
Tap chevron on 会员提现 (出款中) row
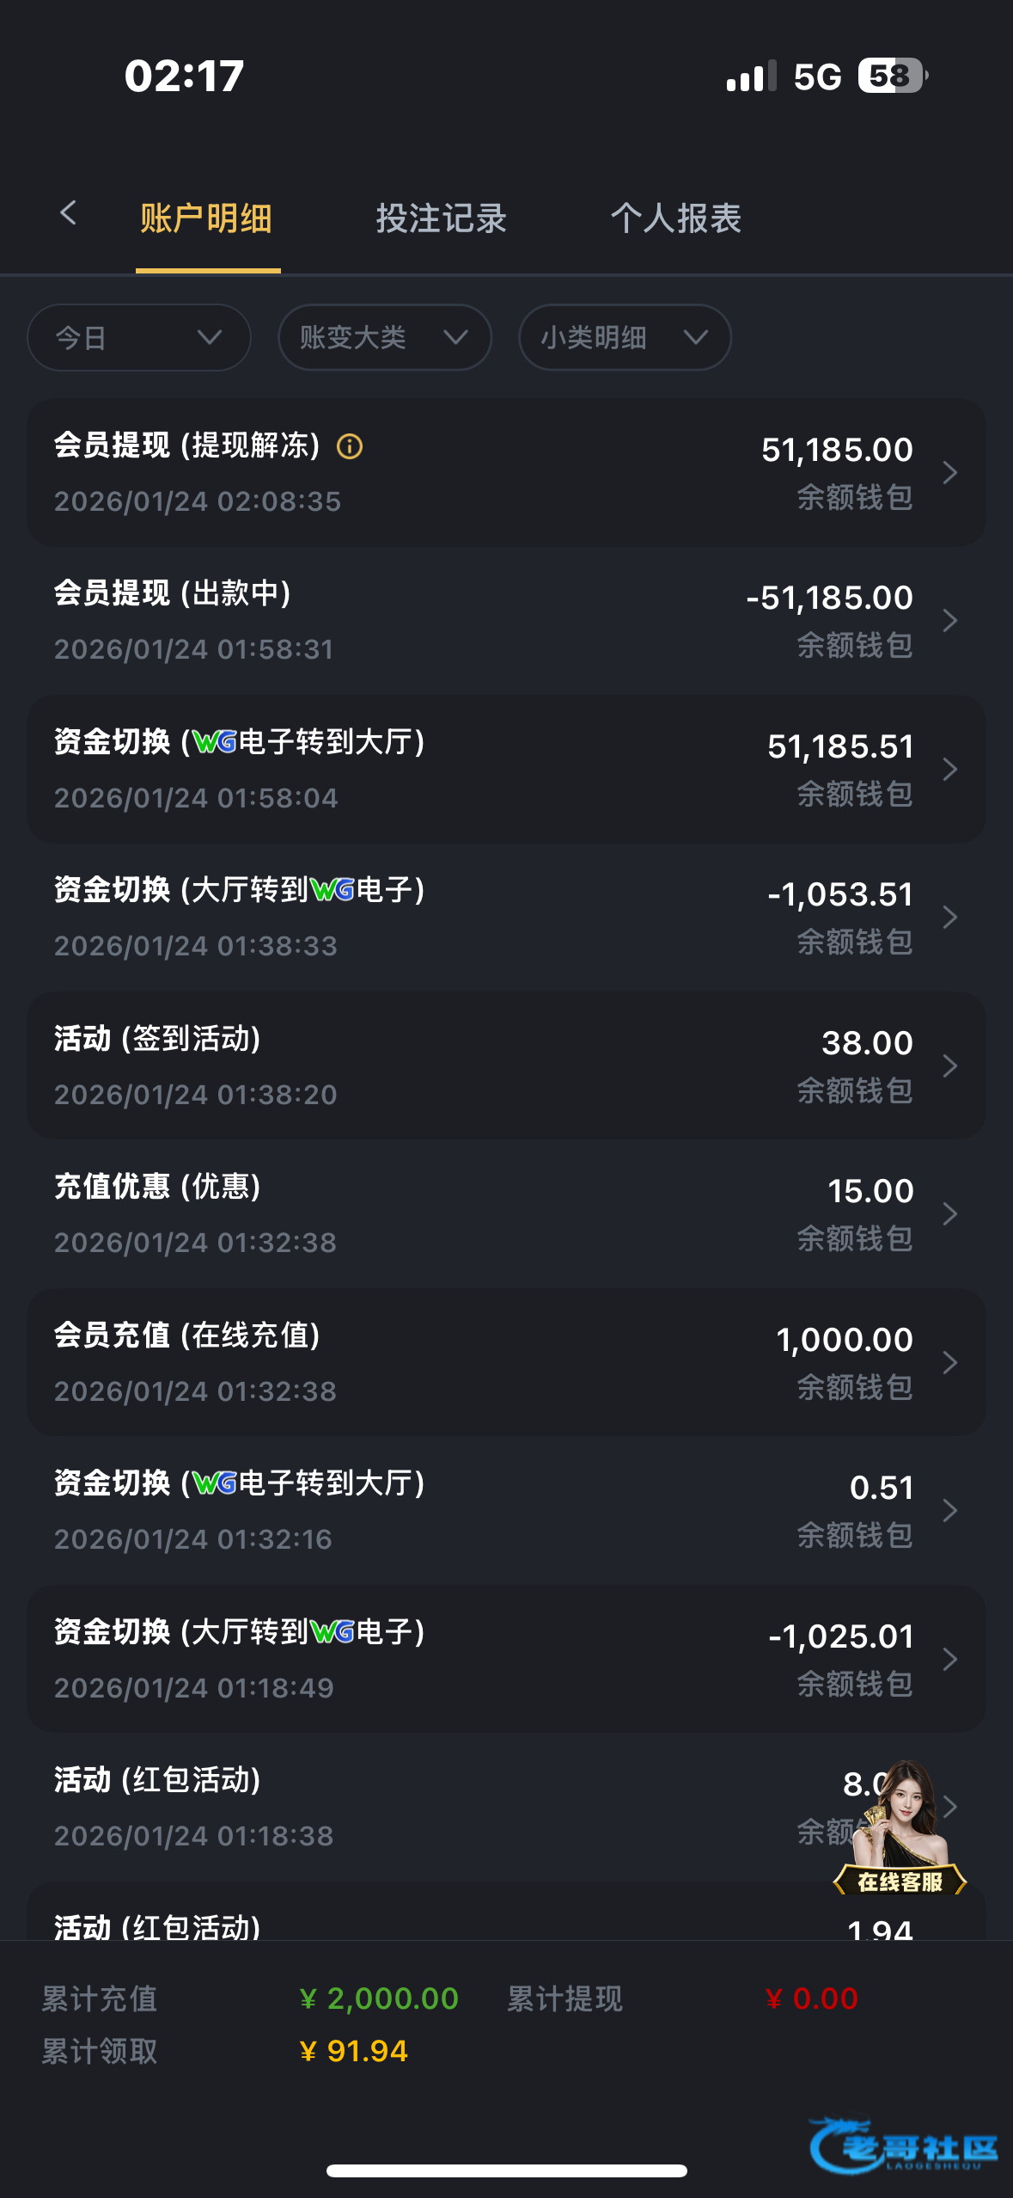click(949, 620)
